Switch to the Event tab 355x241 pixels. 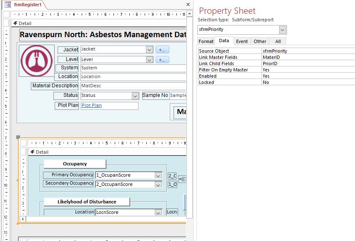242,41
